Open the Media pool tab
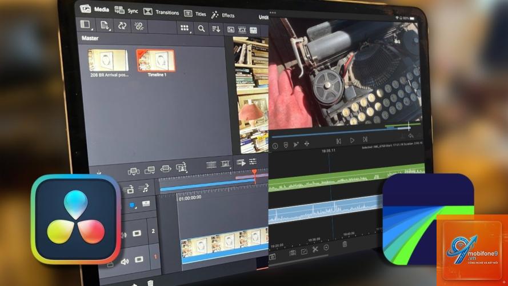Screen dimensions: 508x286 point(94,9)
